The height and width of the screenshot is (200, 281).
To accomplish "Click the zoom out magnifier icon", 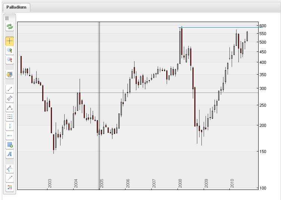I will [10, 60].
